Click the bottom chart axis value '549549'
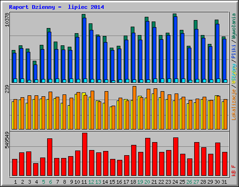Screen dimensions: 239x187 pos(7,140)
